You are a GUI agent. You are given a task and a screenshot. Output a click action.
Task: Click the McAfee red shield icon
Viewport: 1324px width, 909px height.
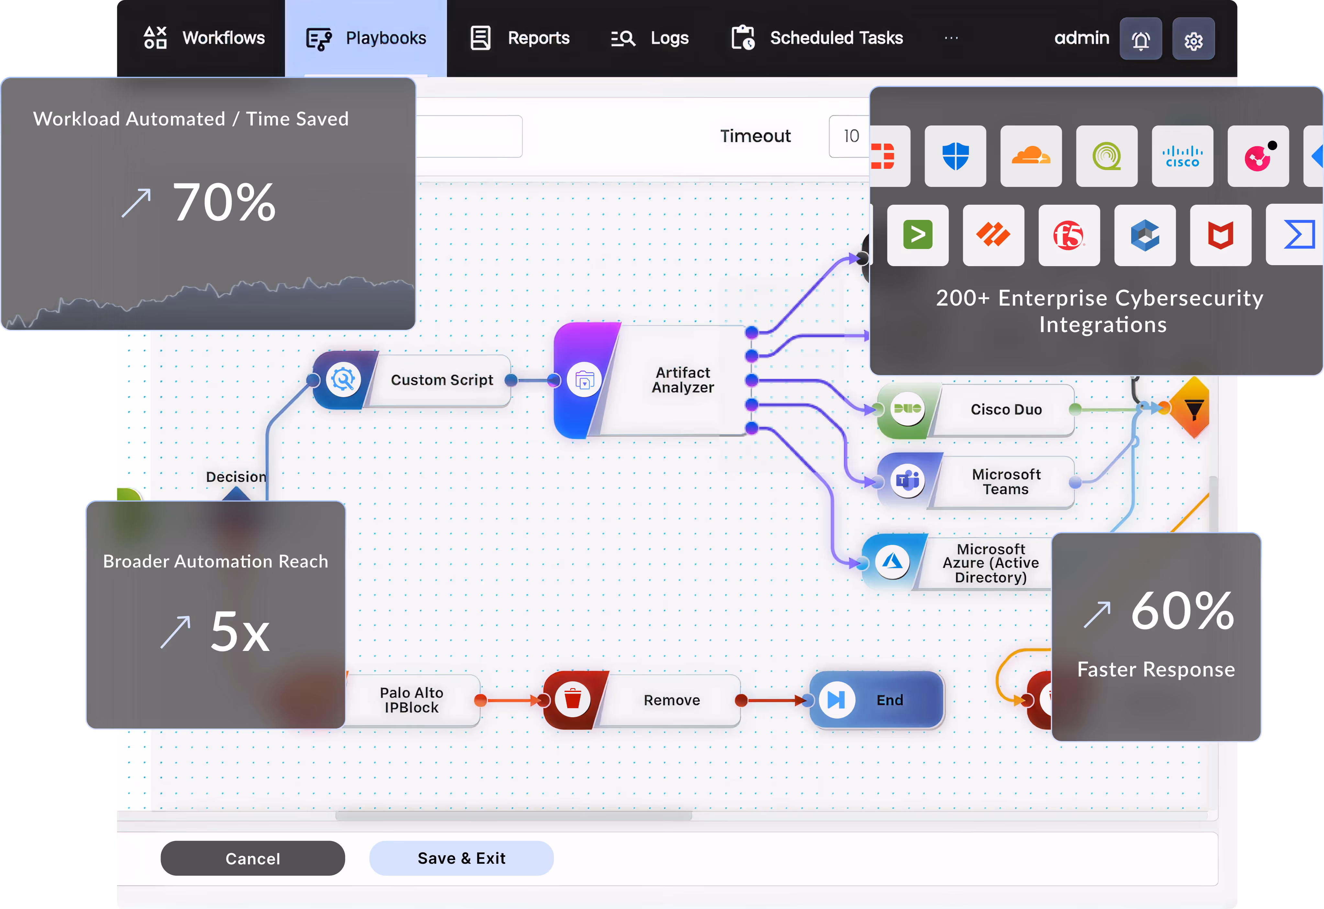[x=1220, y=235]
